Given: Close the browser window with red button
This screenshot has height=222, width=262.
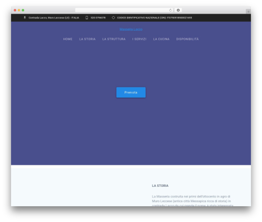Looking at the screenshot, I should coord(15,10).
